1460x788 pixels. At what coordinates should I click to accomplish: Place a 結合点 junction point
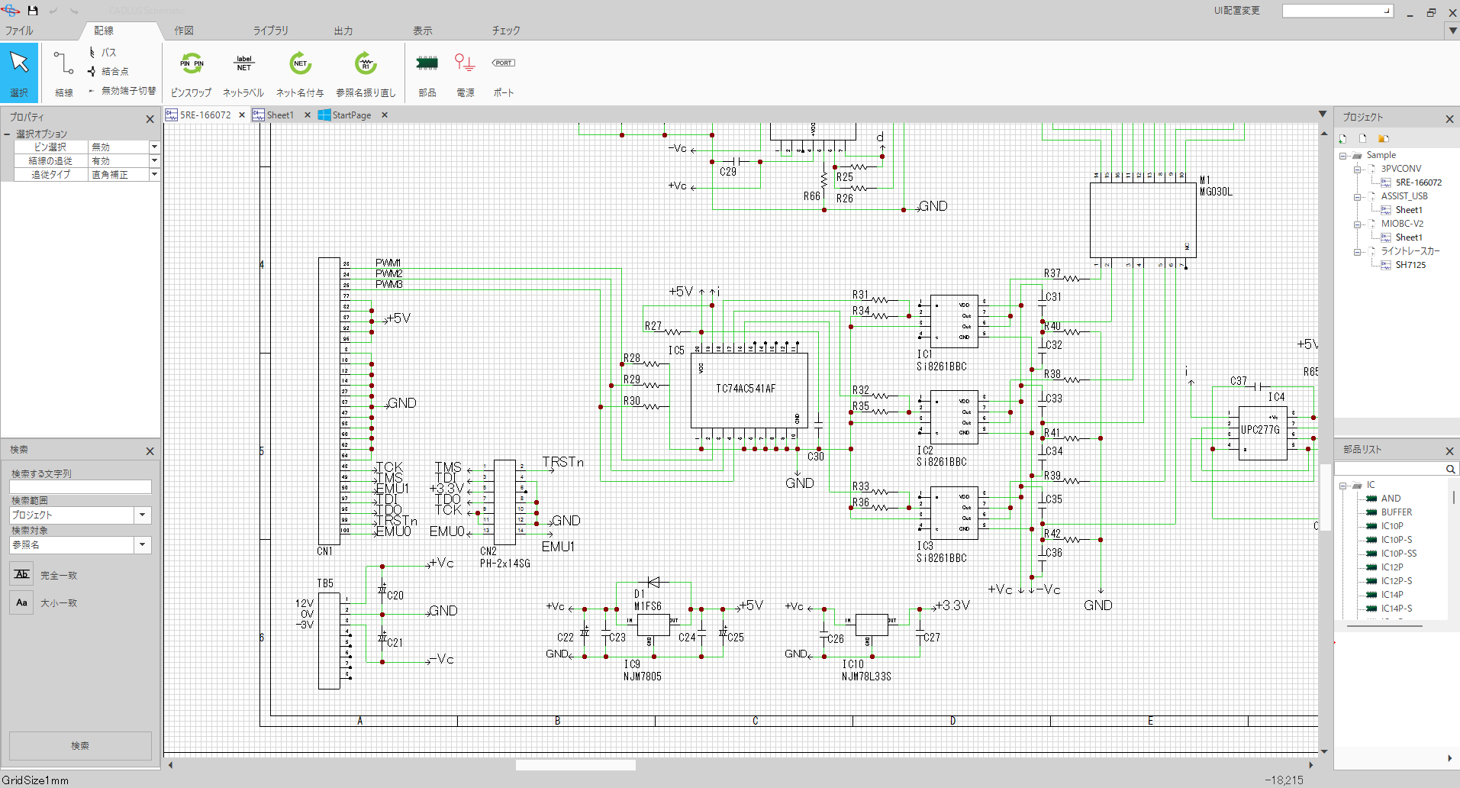108,71
